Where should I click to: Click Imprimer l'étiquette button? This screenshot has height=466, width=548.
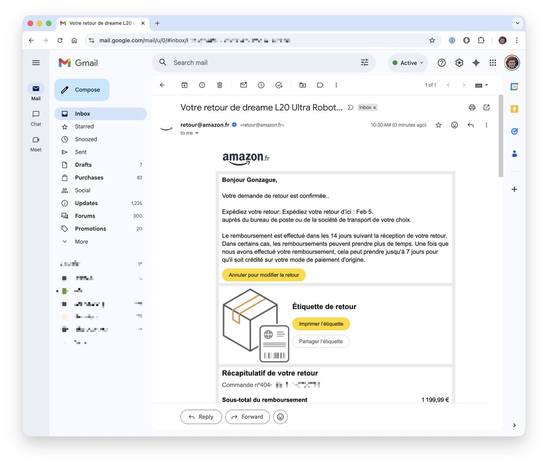321,324
